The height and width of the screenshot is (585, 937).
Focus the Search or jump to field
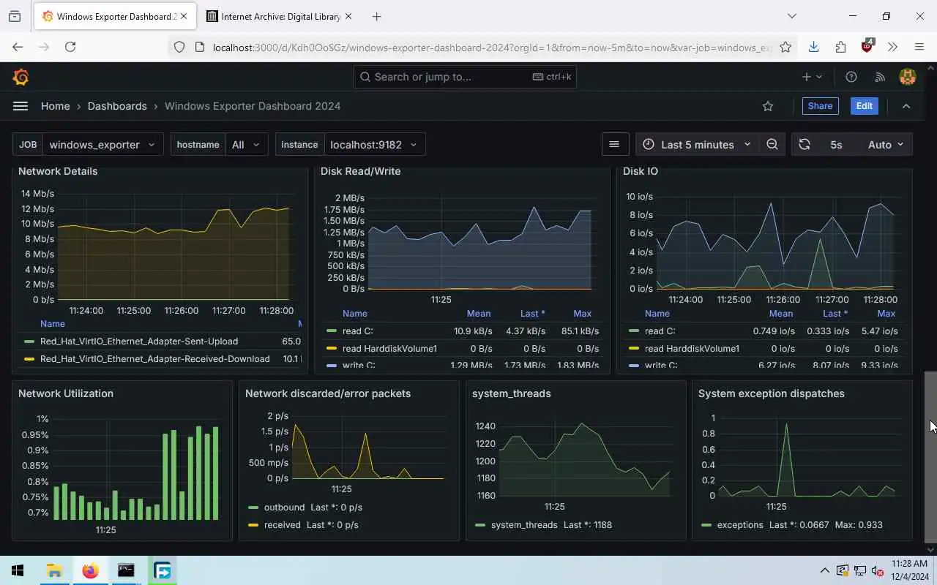pyautogui.click(x=465, y=77)
